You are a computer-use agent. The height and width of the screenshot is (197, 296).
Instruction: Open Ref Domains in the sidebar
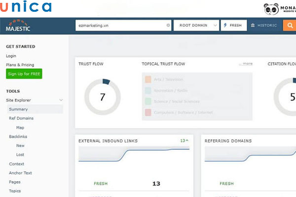coord(20,118)
